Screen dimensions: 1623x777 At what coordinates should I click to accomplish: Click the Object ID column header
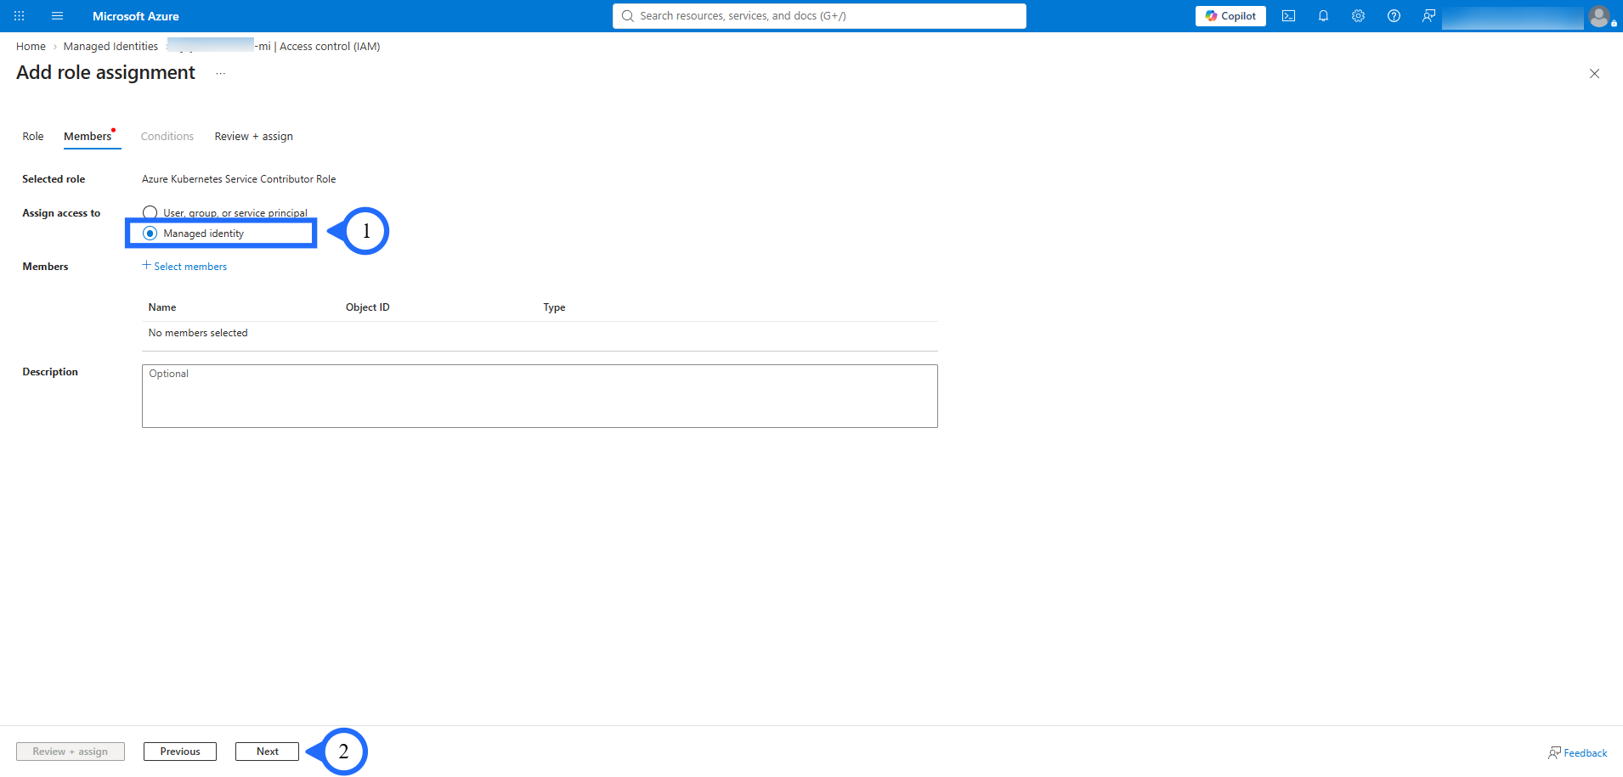click(368, 307)
